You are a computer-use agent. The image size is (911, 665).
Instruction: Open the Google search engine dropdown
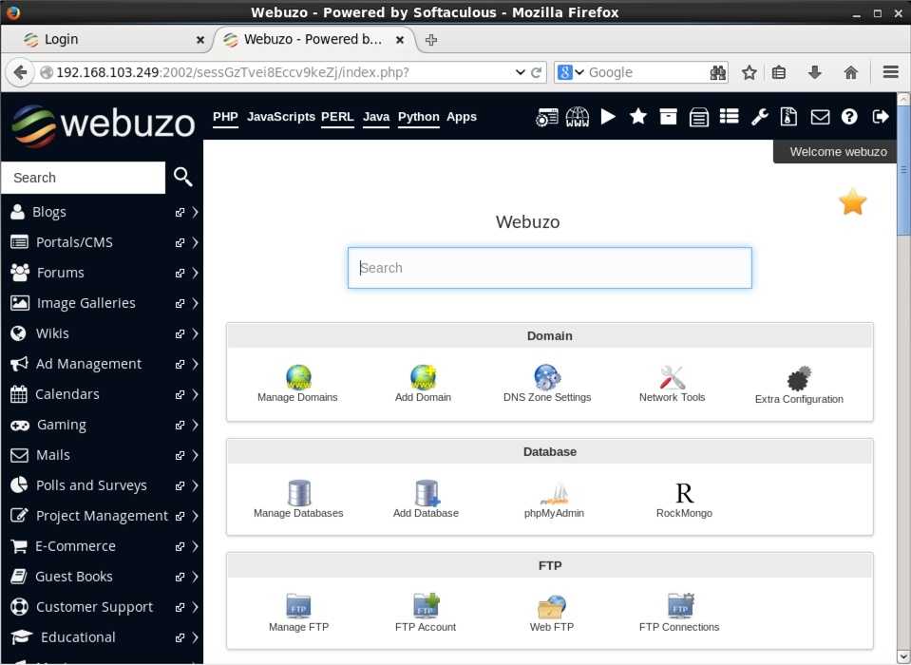click(571, 72)
